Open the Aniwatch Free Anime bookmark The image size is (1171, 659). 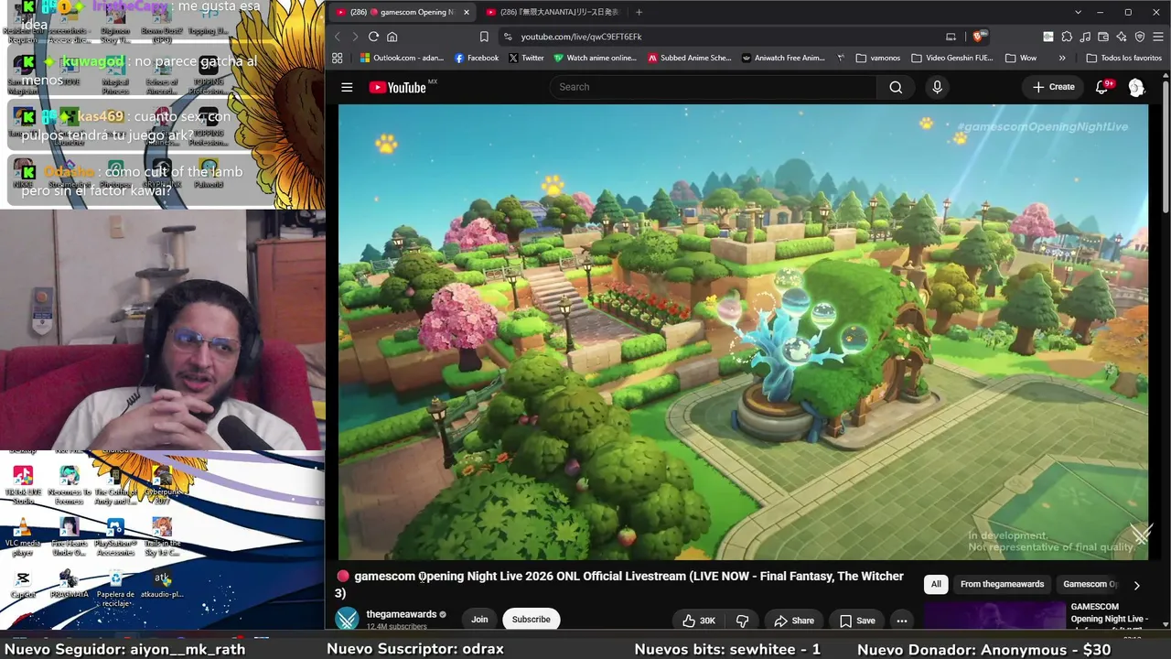pos(783,58)
